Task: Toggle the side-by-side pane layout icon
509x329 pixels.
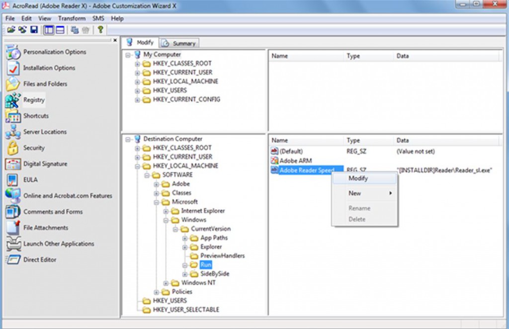Action: pyautogui.click(x=49, y=30)
